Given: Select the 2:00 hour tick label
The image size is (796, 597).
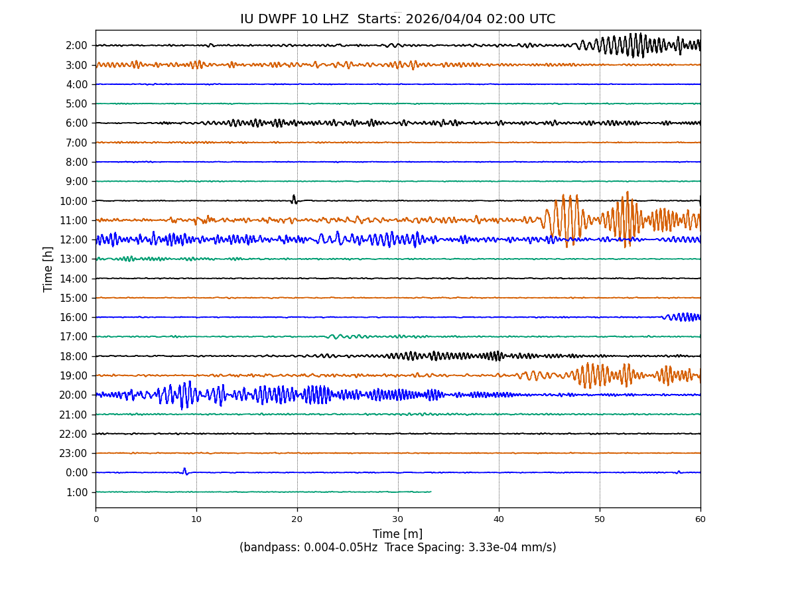Looking at the screenshot, I should (x=76, y=46).
